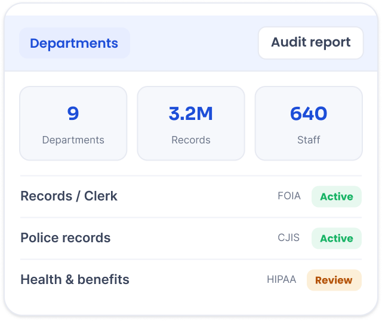Image resolution: width=382 pixels, height=321 pixels.
Task: Click the Active badge for Records / Clerk
Action: (x=337, y=196)
